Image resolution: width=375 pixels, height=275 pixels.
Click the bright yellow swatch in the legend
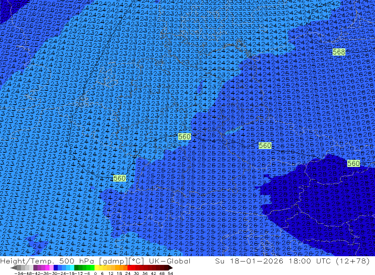(96, 267)
